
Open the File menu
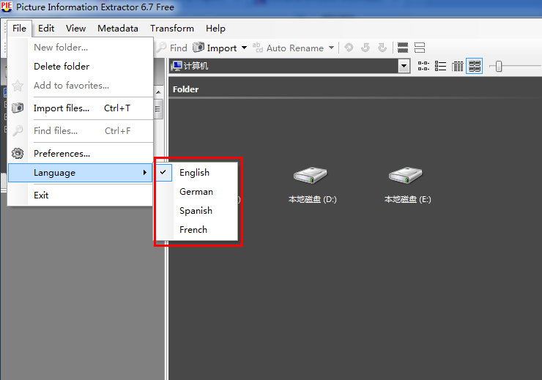click(x=19, y=29)
